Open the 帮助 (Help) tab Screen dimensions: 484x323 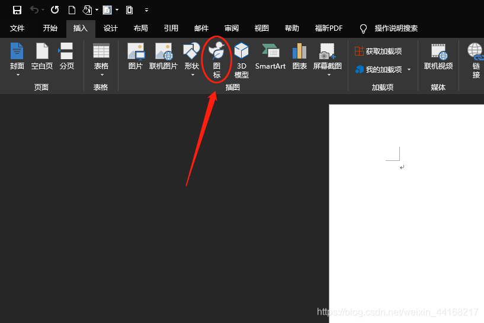click(x=292, y=28)
